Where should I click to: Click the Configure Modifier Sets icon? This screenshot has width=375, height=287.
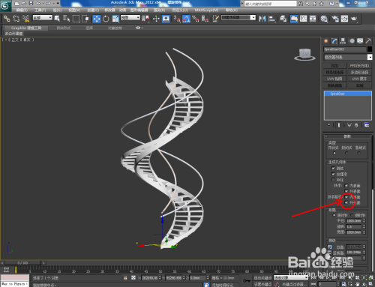(x=367, y=125)
